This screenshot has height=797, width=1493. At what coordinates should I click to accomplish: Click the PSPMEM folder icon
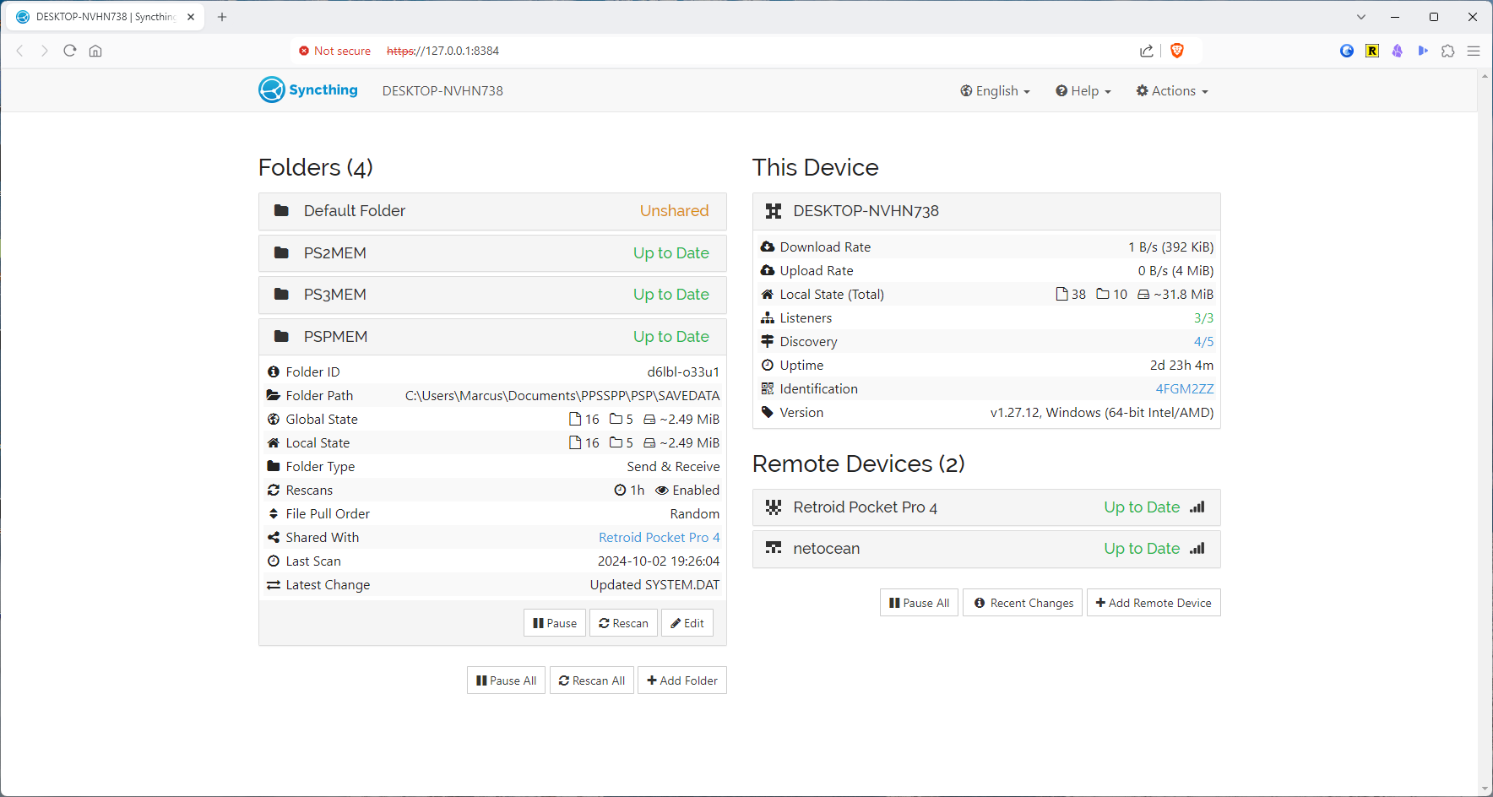coord(282,336)
